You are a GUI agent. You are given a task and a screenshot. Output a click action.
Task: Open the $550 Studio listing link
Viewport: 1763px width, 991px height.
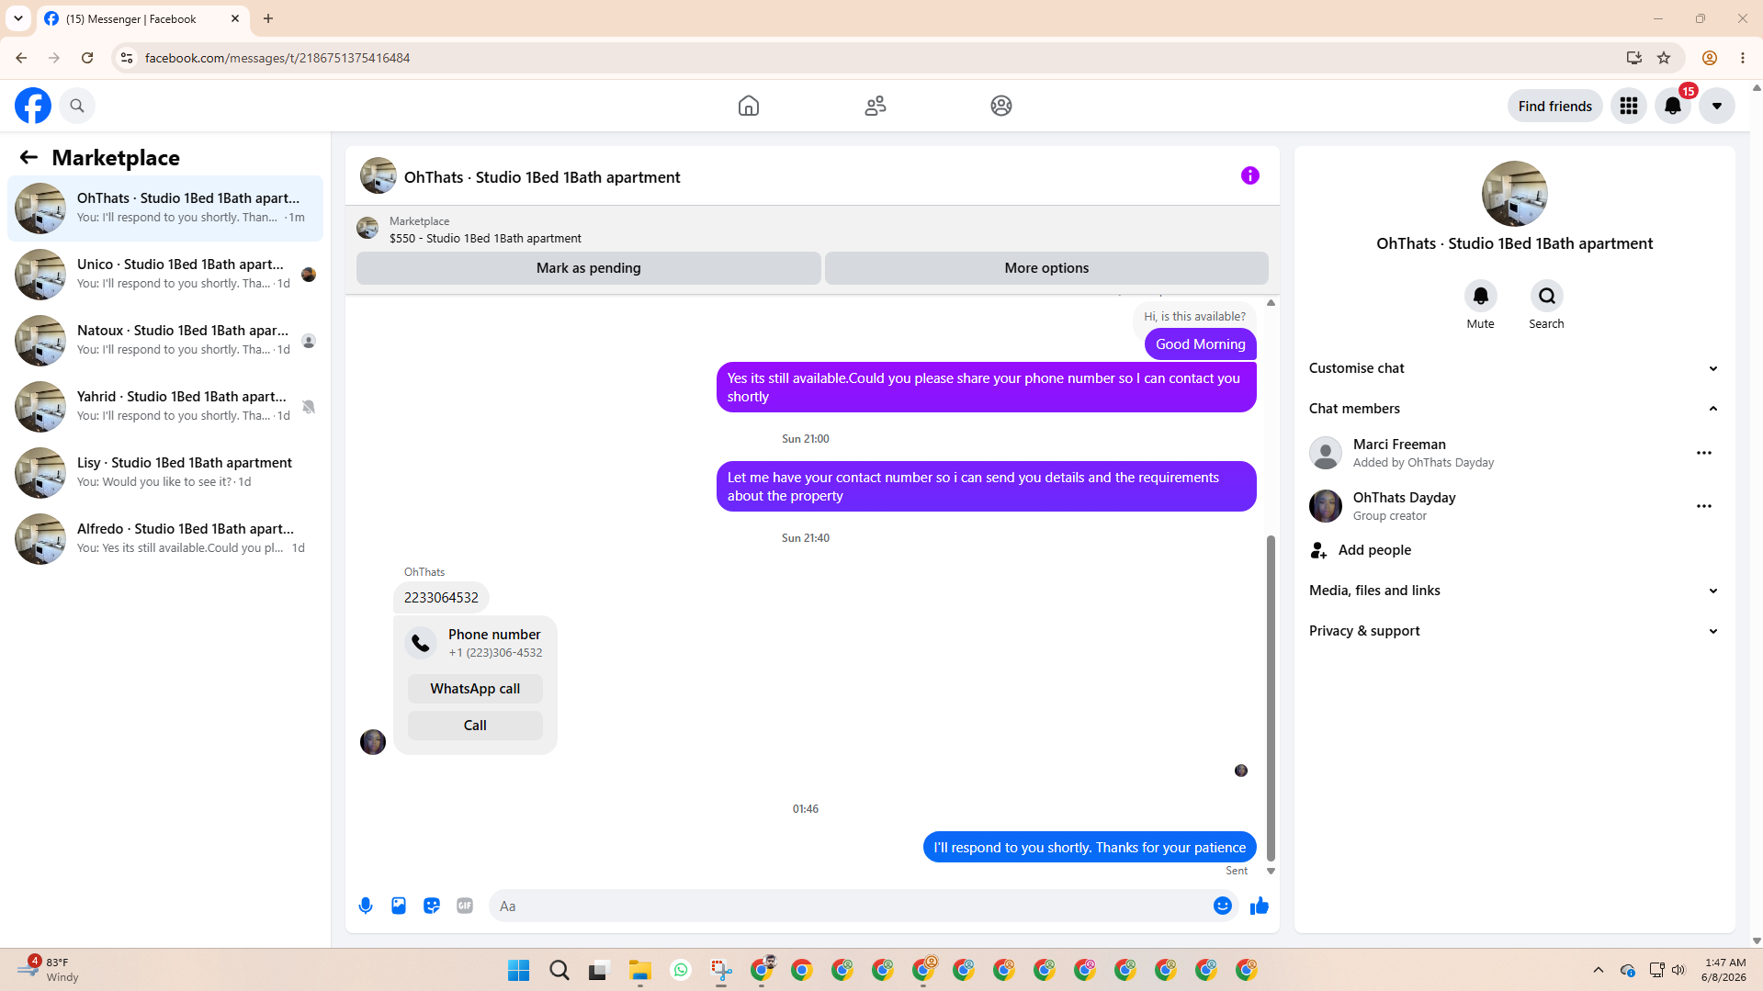pos(485,239)
